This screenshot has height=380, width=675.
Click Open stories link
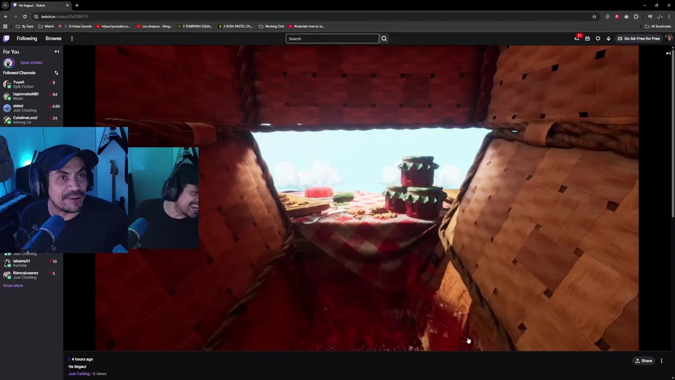pos(31,62)
